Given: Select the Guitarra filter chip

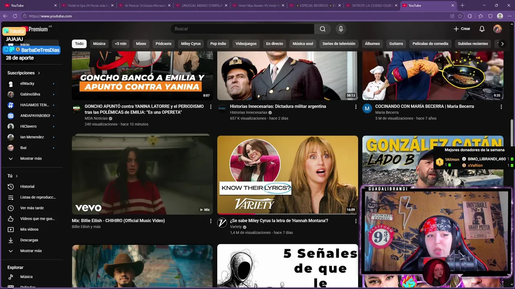Looking at the screenshot, I should click(x=396, y=44).
